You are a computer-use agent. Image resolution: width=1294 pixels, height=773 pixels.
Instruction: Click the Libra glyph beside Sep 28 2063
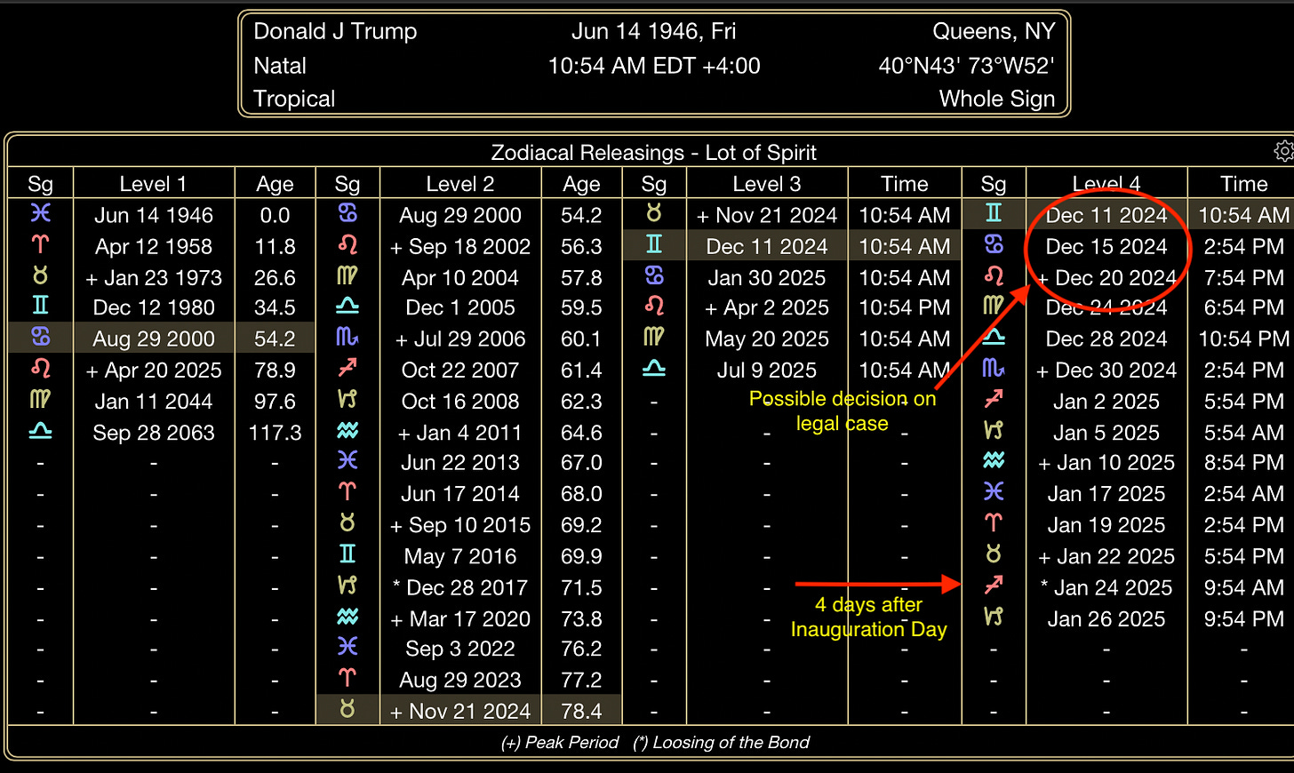(40, 431)
